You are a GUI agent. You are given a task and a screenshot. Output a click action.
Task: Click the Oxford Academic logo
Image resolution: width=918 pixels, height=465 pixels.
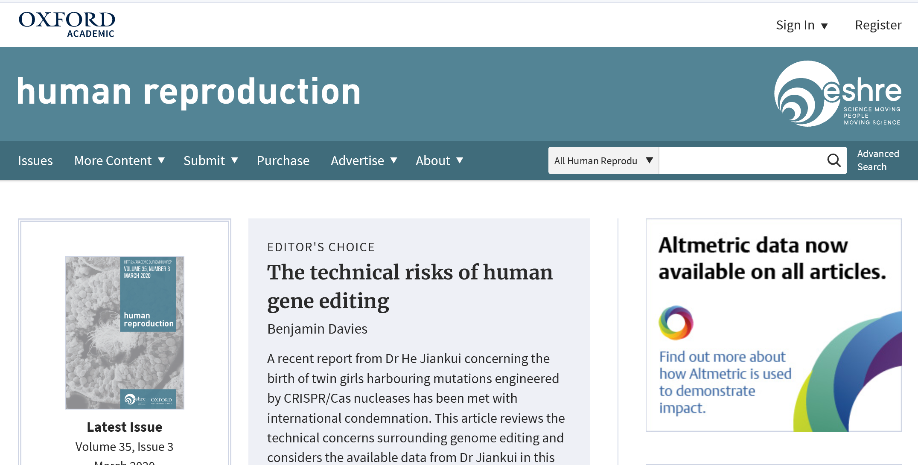[67, 24]
